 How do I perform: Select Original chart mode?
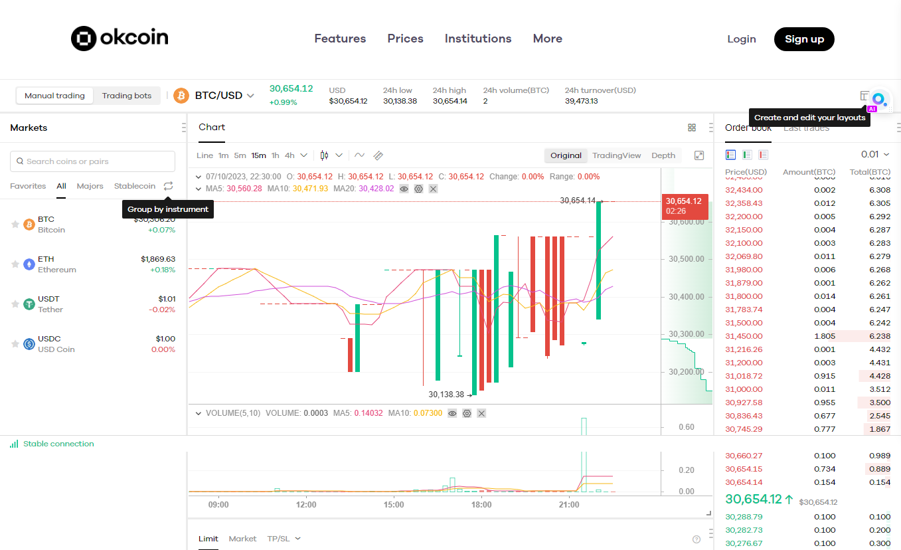coord(566,155)
